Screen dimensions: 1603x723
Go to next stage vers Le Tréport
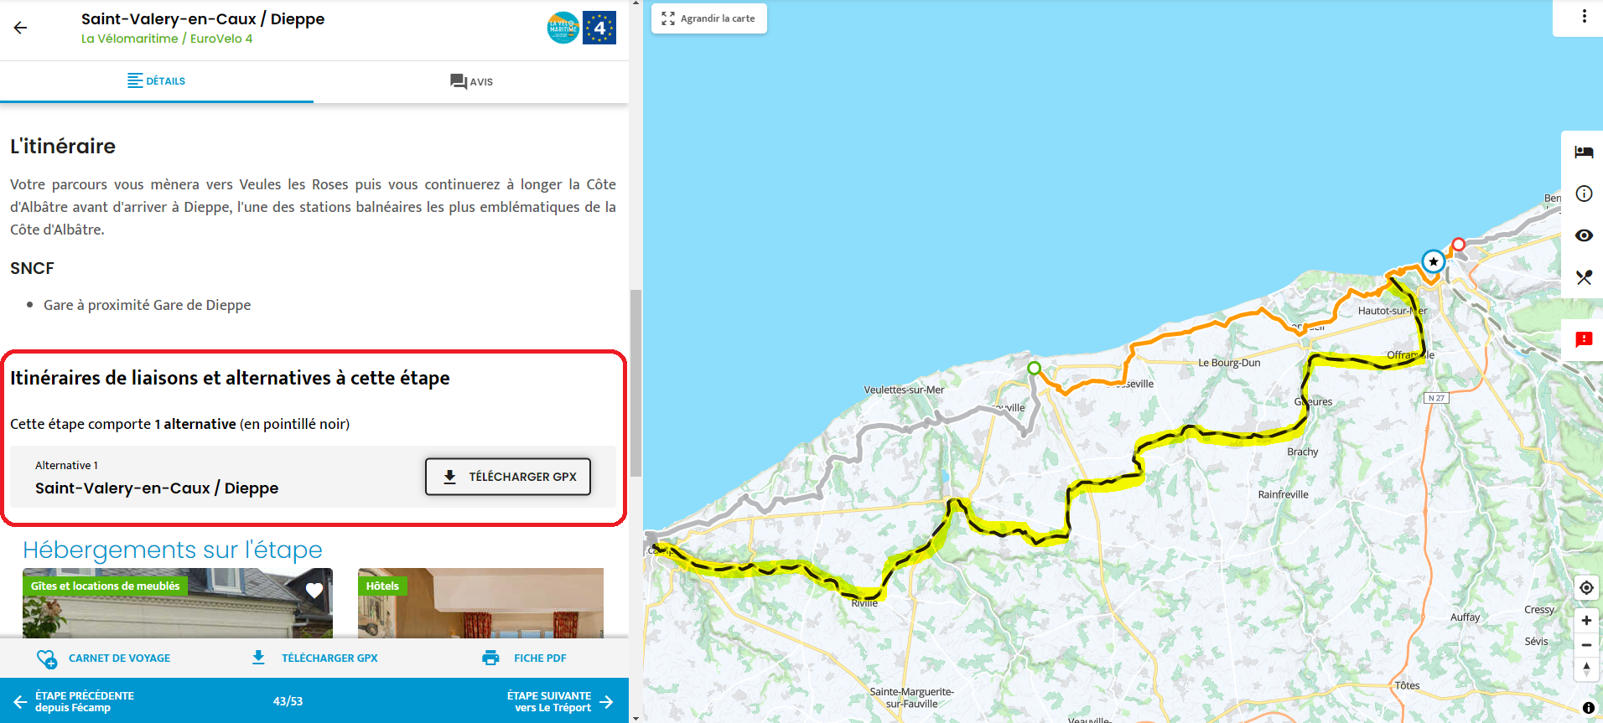tap(560, 701)
